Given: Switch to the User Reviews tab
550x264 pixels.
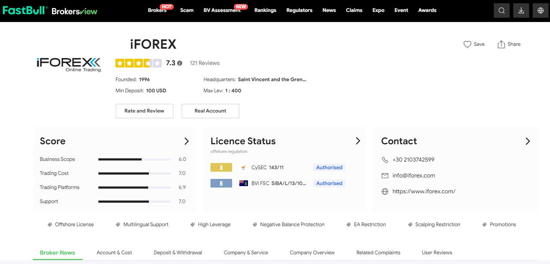Looking at the screenshot, I should click(437, 252).
